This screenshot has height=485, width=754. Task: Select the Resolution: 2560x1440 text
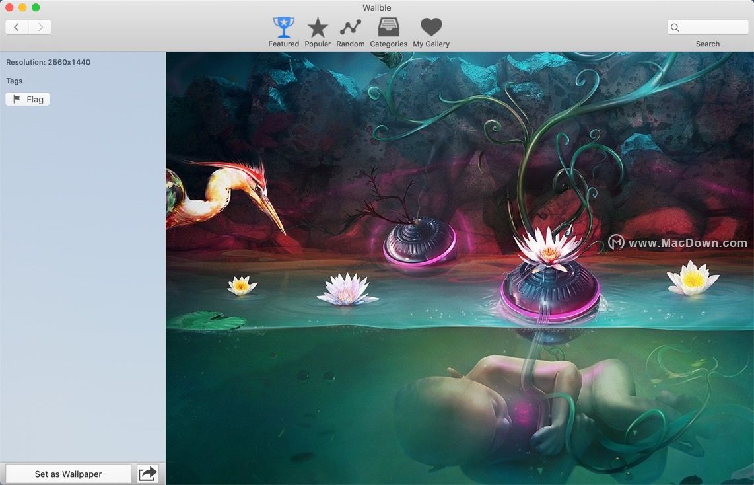pyautogui.click(x=48, y=62)
